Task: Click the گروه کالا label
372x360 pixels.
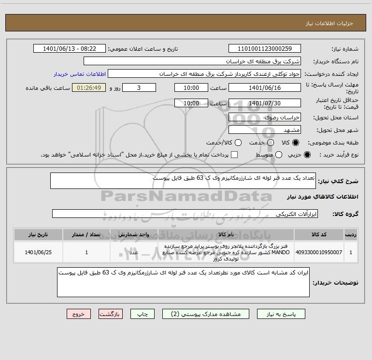Action: (x=345, y=214)
